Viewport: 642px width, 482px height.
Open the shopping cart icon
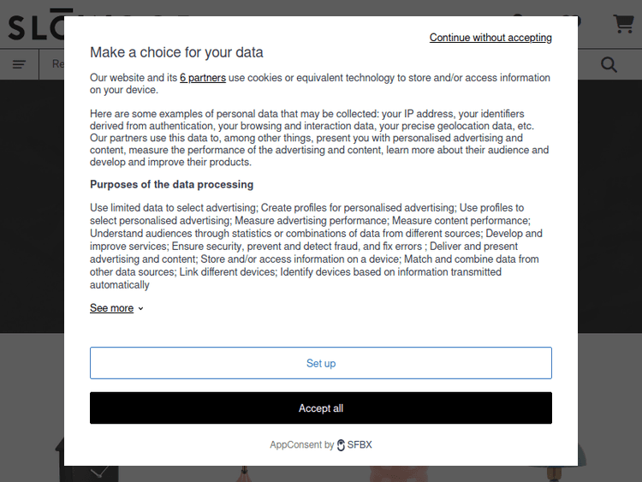pyautogui.click(x=623, y=24)
